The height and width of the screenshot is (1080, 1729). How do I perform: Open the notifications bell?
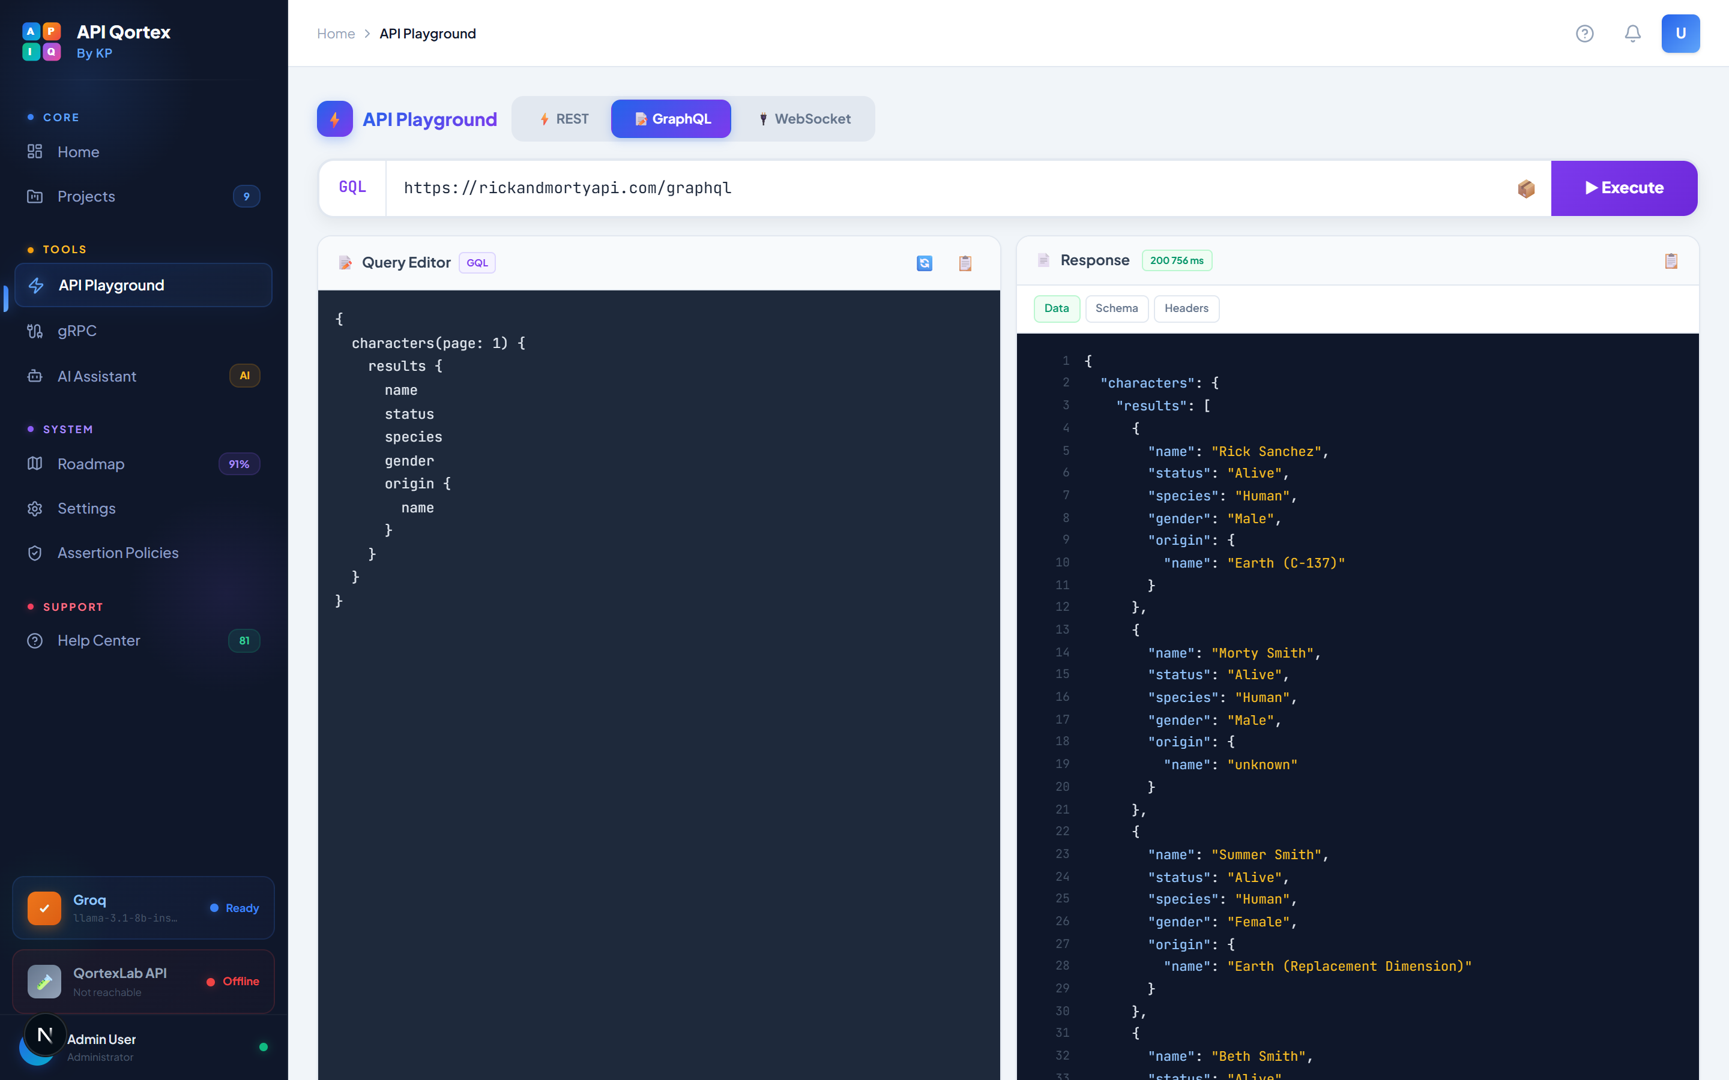click(x=1632, y=34)
